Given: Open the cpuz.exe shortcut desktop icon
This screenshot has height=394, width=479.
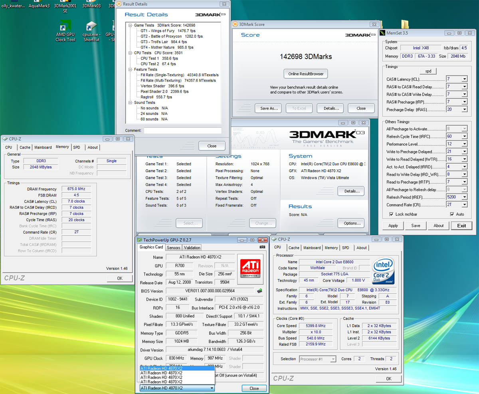Looking at the screenshot, I should click(x=91, y=32).
